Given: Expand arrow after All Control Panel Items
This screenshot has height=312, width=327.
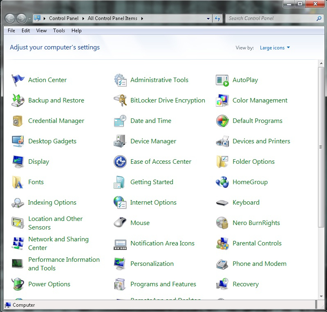Looking at the screenshot, I should click(142, 18).
